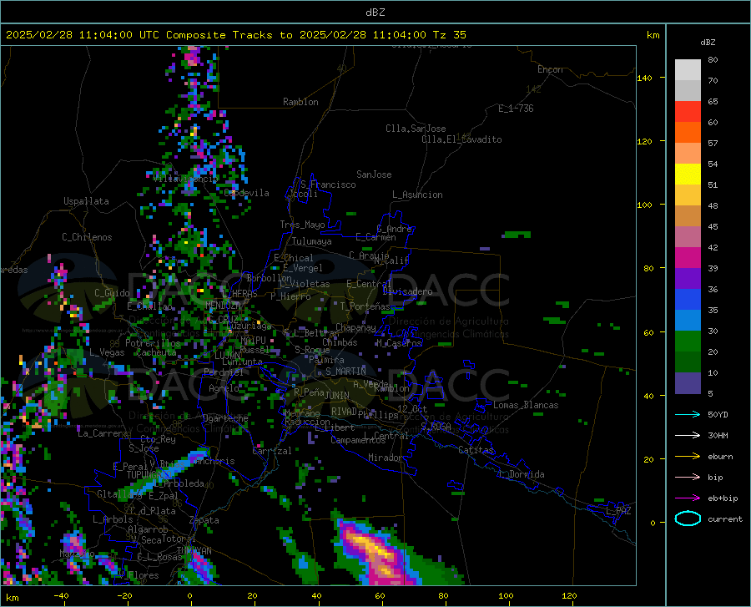Click the TUNUYAN label on map
This screenshot has width=751, height=607.
coord(194,551)
